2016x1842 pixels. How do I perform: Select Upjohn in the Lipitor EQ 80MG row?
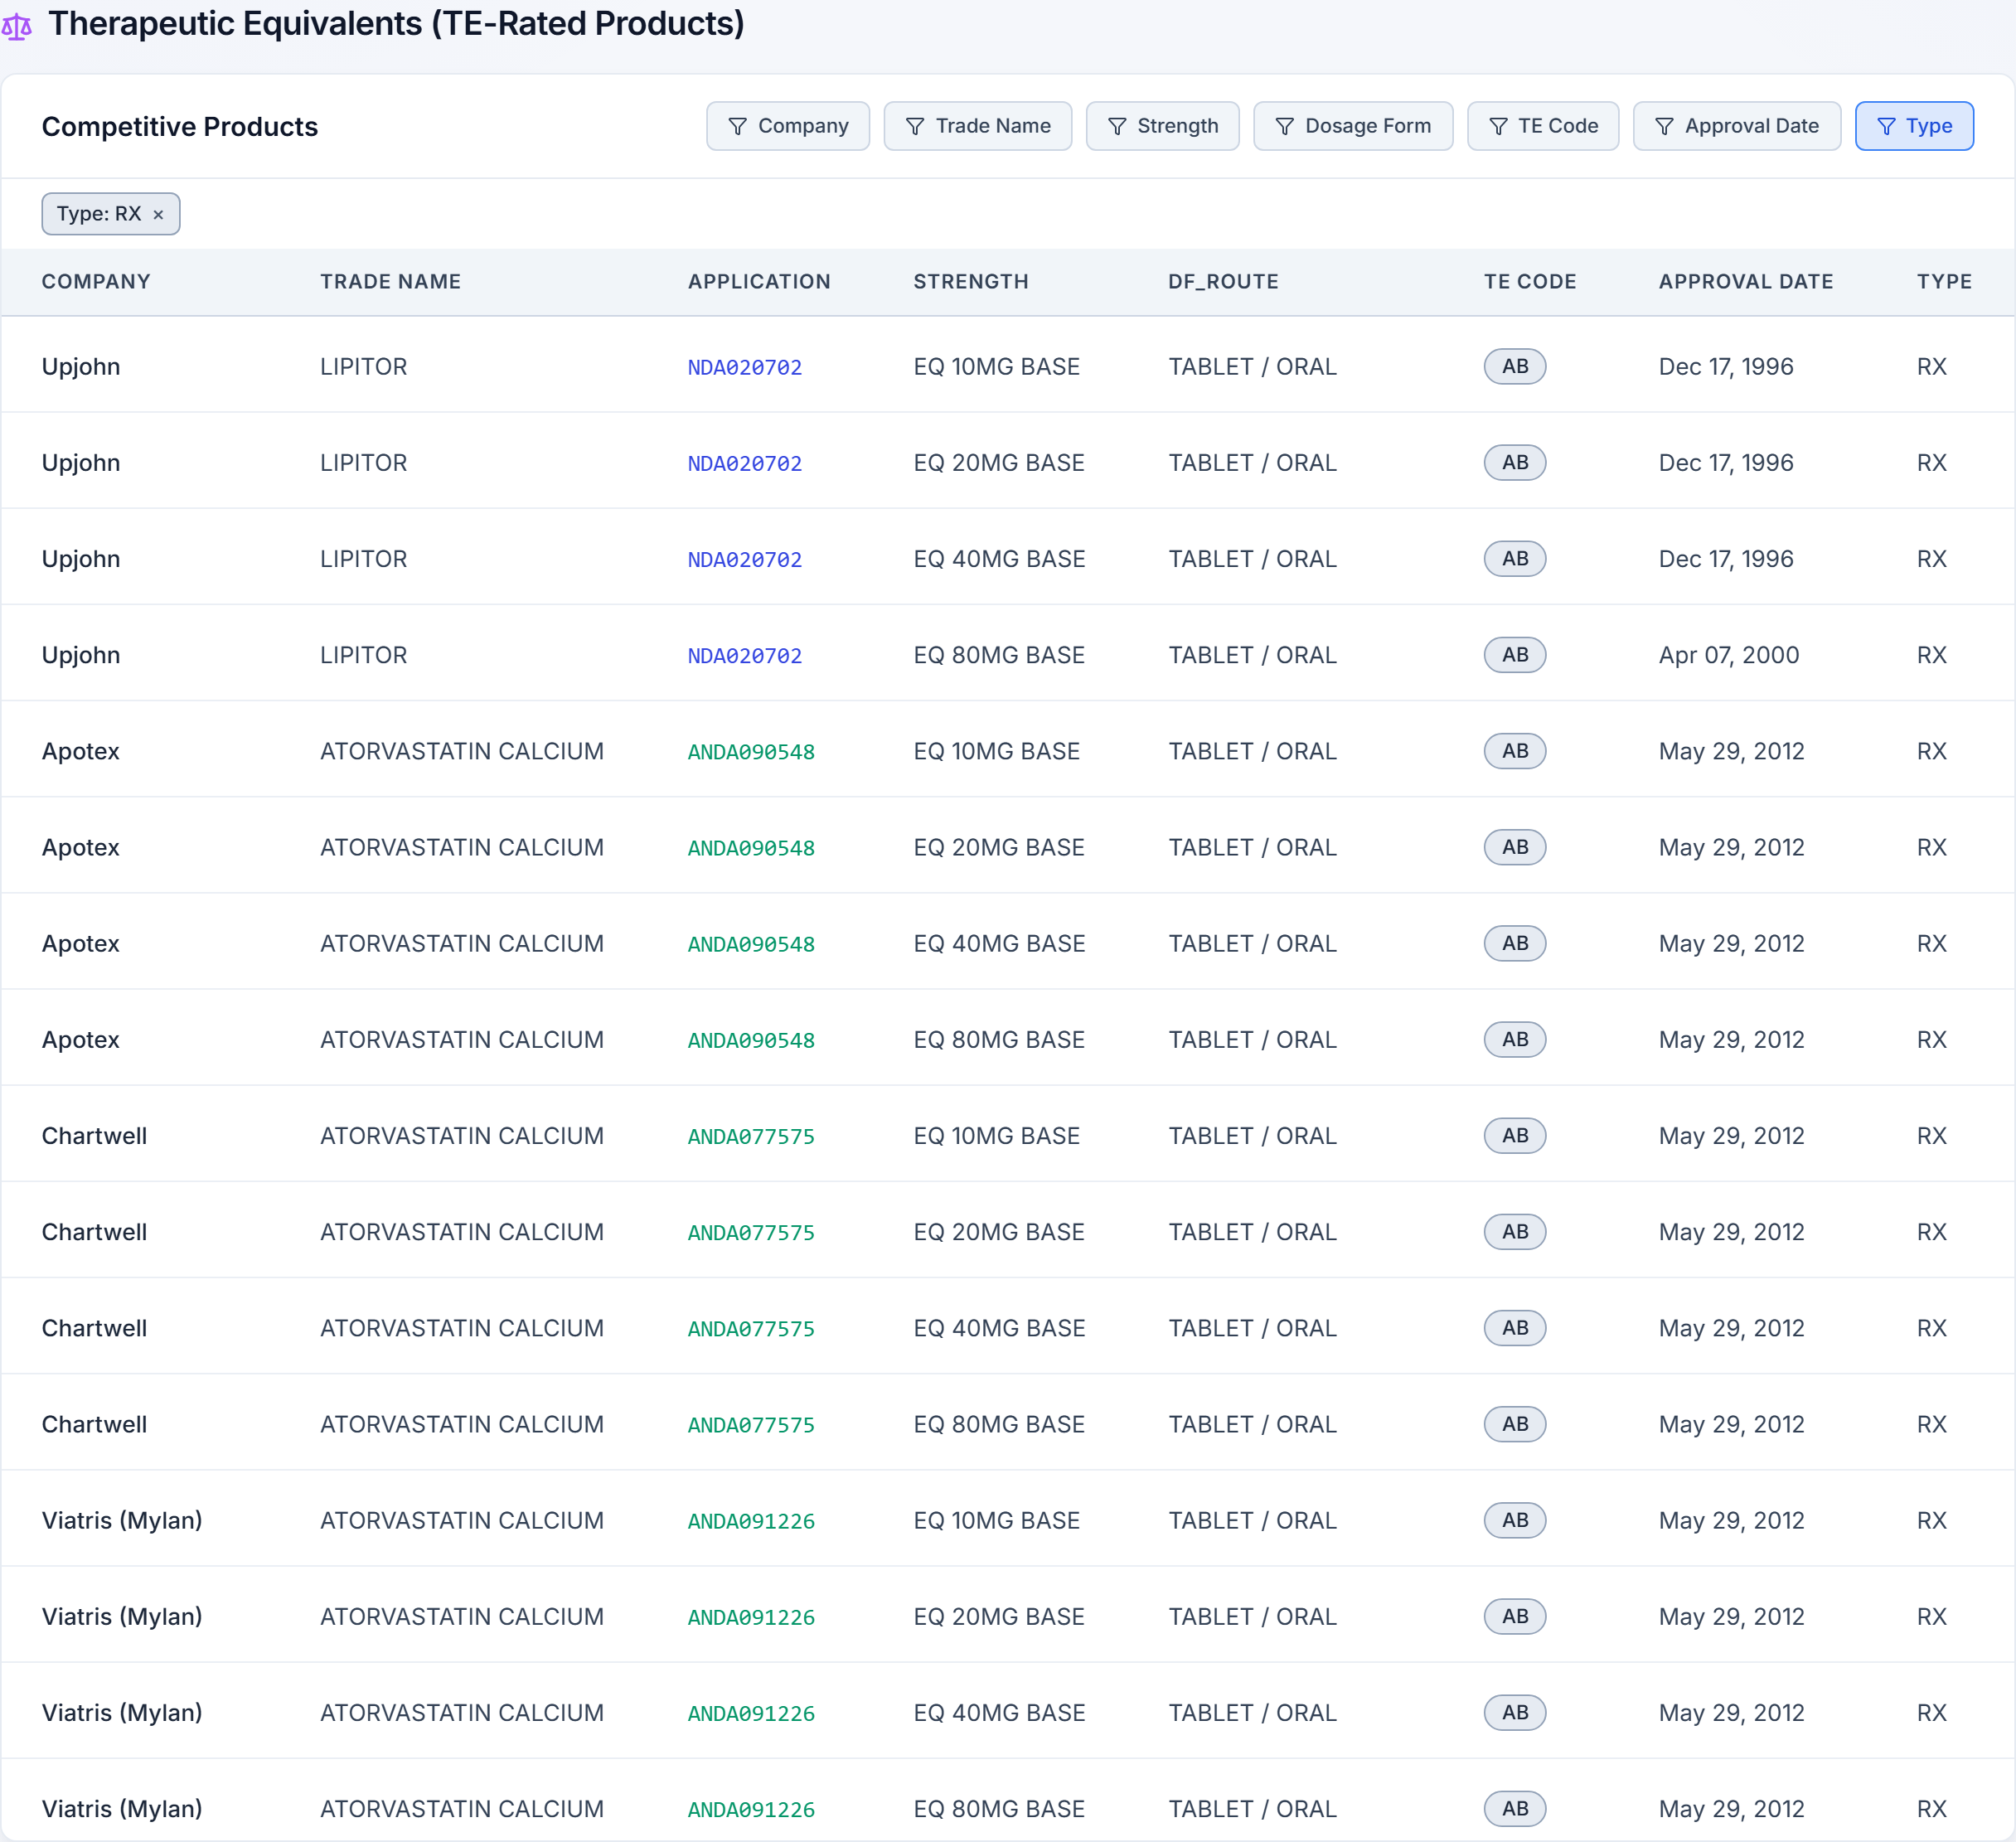pyautogui.click(x=81, y=655)
